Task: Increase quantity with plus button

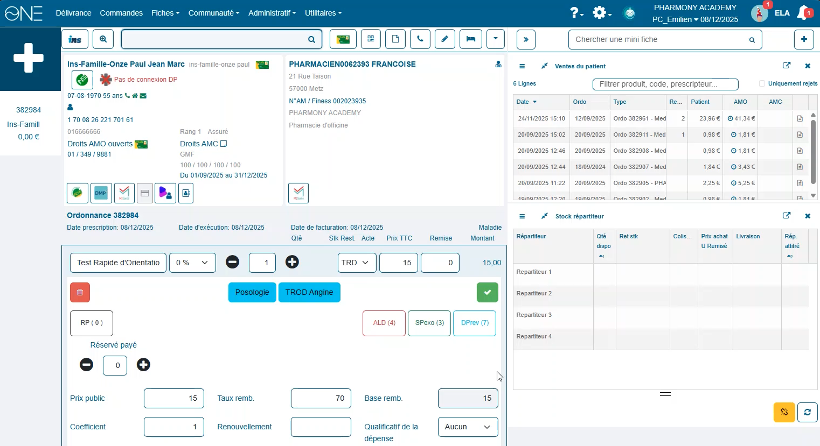Action: (x=292, y=262)
